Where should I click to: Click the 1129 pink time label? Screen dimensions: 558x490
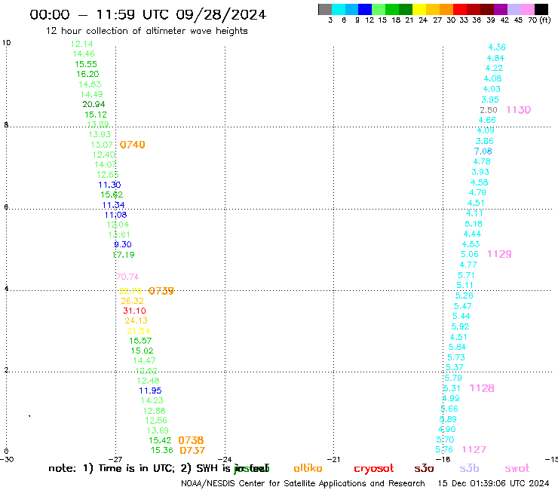pos(499,254)
